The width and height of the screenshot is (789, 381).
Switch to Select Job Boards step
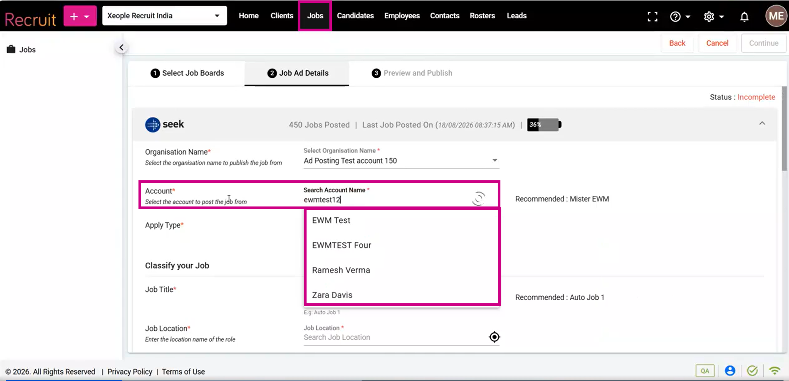187,73
